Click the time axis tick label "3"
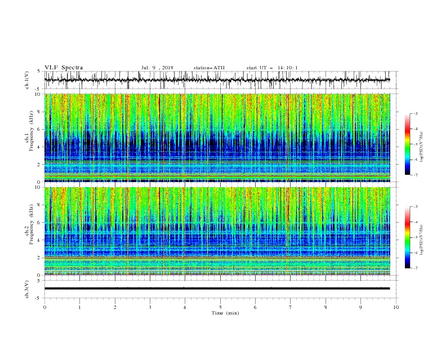446x345 pixels. click(150, 307)
